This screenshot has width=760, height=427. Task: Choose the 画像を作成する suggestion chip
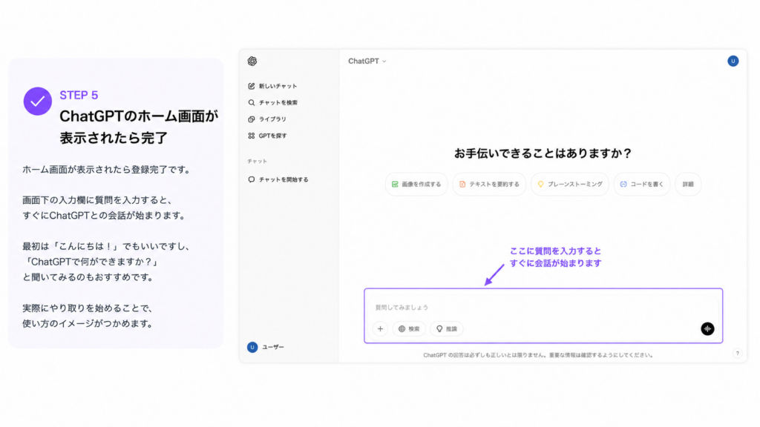pyautogui.click(x=416, y=185)
